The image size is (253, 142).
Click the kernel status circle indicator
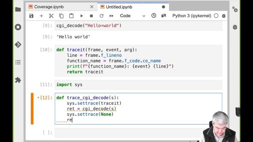click(216, 16)
